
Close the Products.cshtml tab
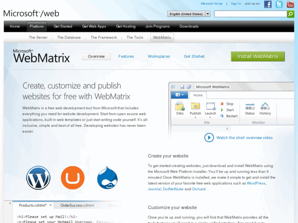pyautogui.click(x=50, y=205)
